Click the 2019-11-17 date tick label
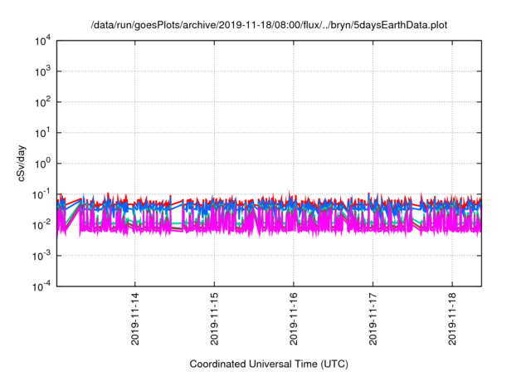This screenshot has width=531, height=372. tap(373, 319)
